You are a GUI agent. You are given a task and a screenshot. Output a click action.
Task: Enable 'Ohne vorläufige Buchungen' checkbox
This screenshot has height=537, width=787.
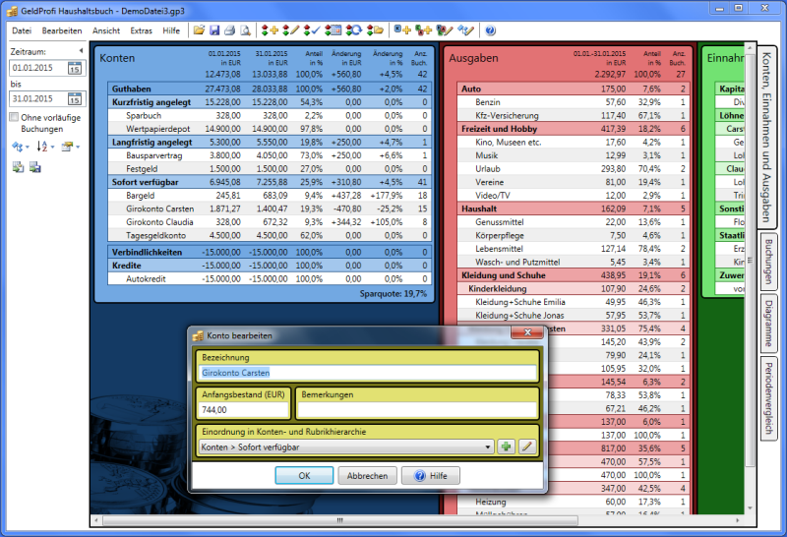click(x=14, y=117)
